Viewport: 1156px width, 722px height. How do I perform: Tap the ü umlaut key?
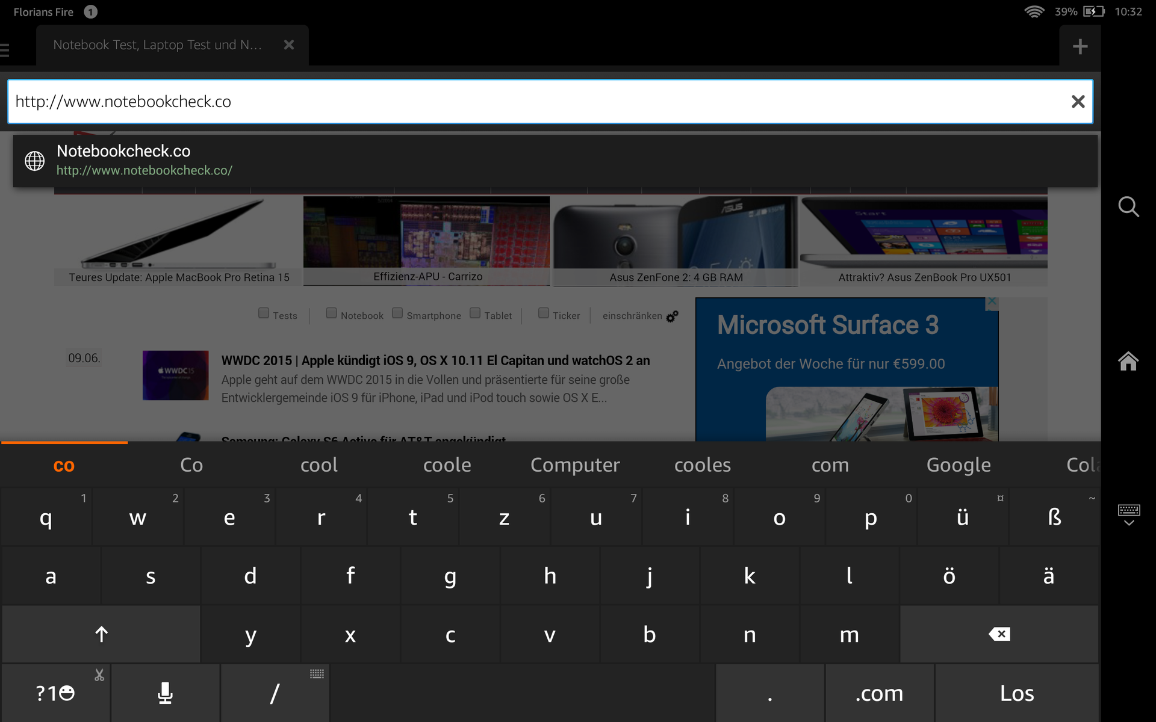(962, 517)
